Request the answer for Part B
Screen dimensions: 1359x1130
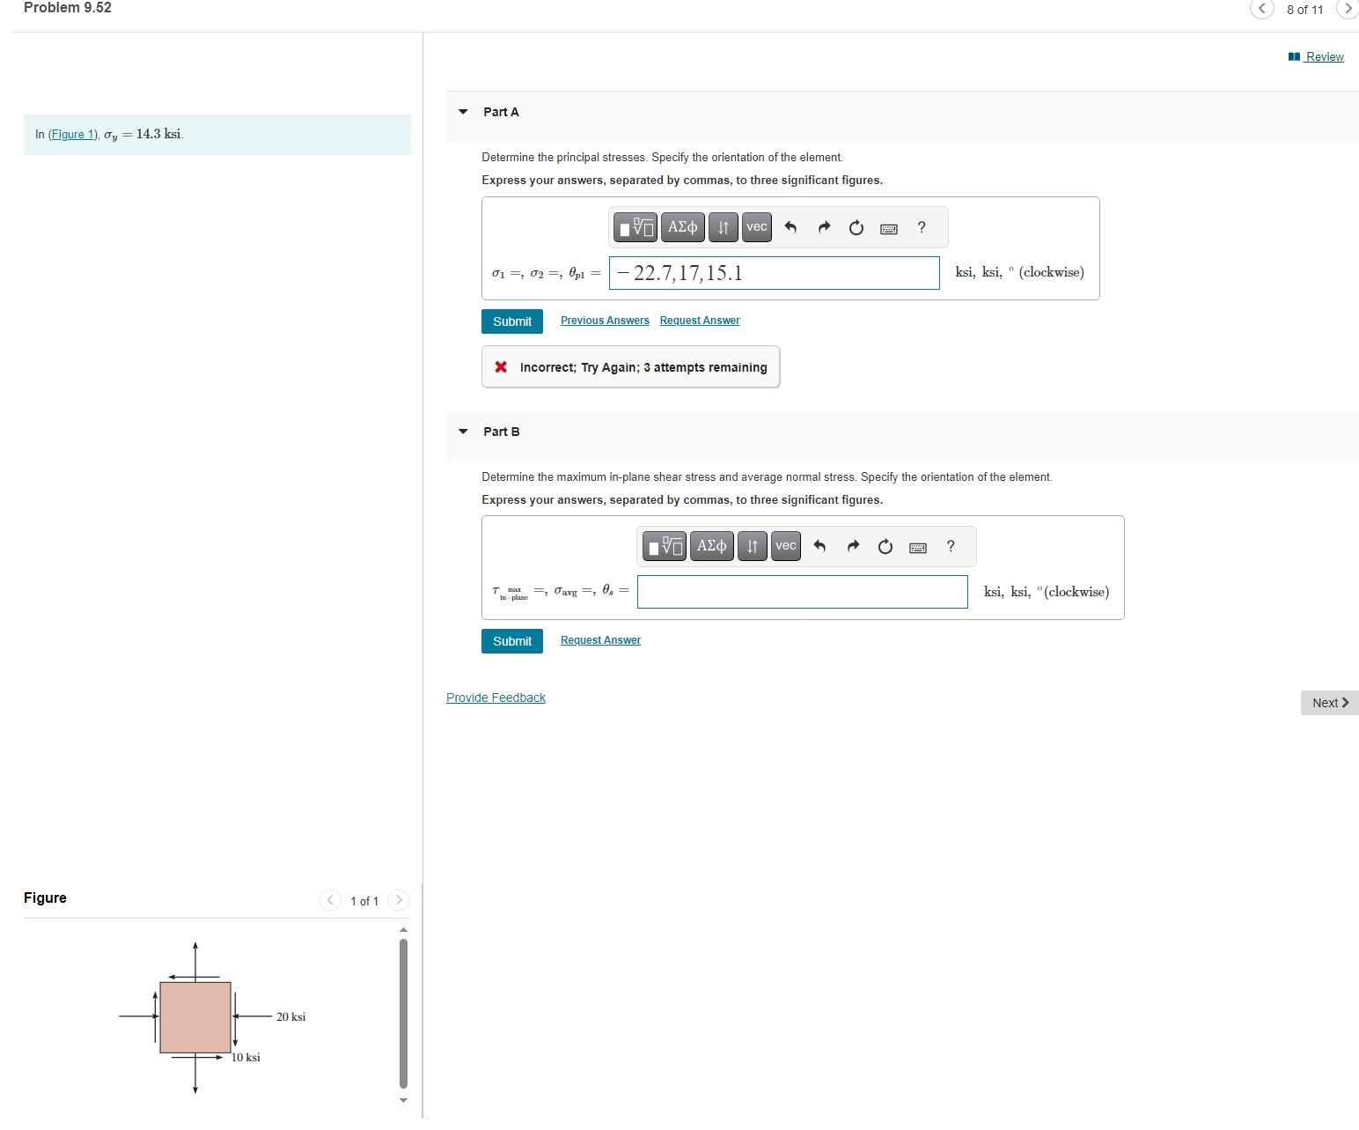(x=599, y=640)
